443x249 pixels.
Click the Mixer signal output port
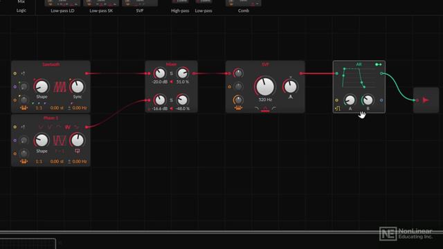coord(194,73)
